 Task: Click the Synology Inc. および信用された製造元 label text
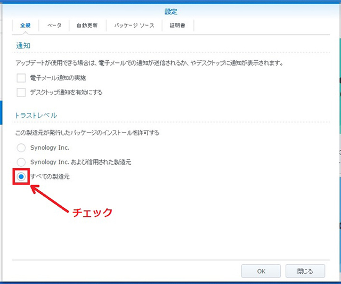coord(81,162)
